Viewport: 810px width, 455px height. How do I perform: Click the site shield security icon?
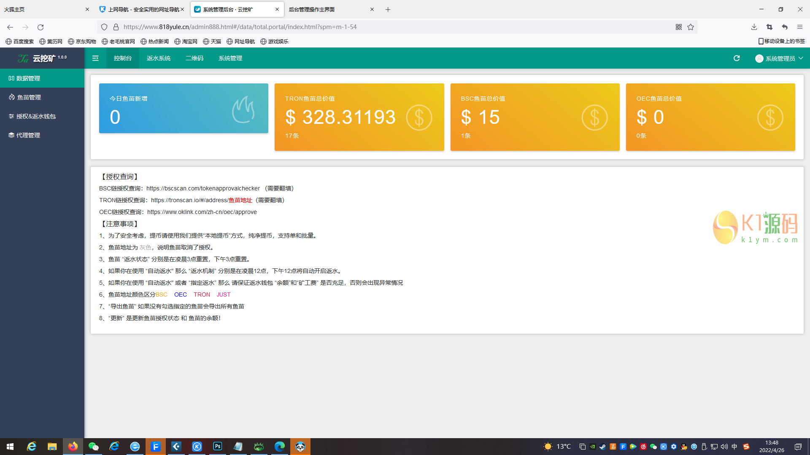(104, 27)
